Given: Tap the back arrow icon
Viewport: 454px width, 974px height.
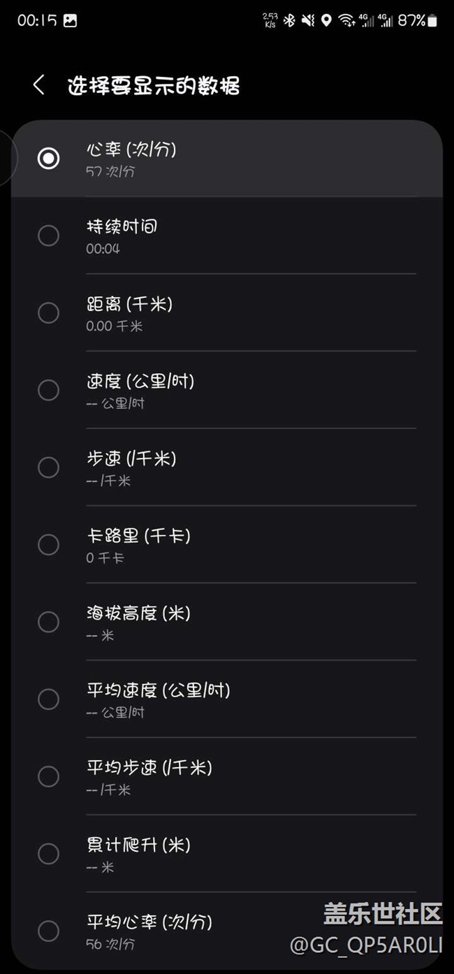Looking at the screenshot, I should 39,86.
